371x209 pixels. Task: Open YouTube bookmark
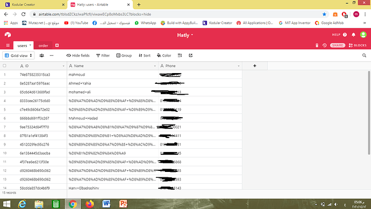click(76, 23)
